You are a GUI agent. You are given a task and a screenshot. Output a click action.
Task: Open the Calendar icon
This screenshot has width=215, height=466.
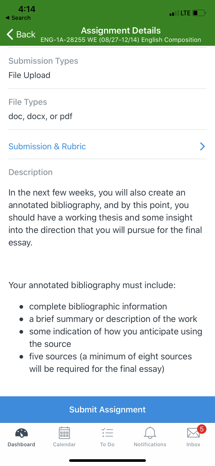pos(64,433)
